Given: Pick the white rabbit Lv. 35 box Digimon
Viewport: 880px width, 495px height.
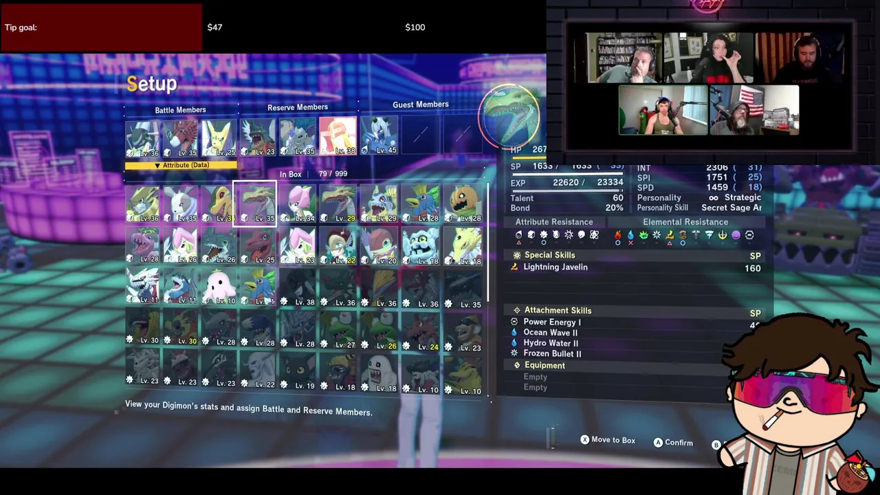Looking at the screenshot, I should 181,203.
